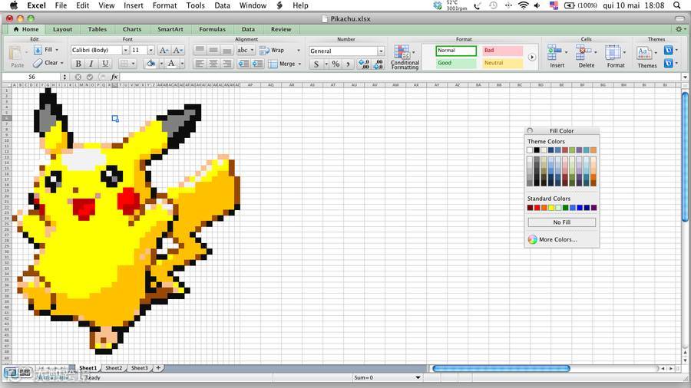Apply the Bad cell style
691x388 pixels.
(502, 51)
